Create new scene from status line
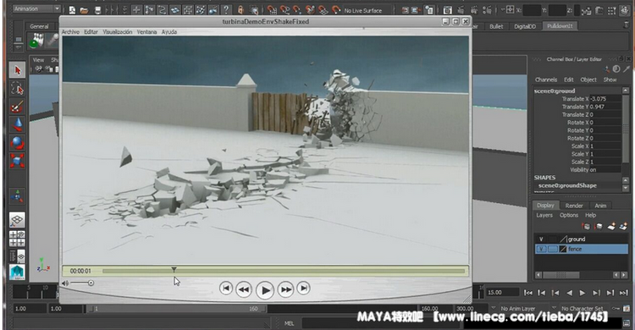The width and height of the screenshot is (635, 330). 72,9
